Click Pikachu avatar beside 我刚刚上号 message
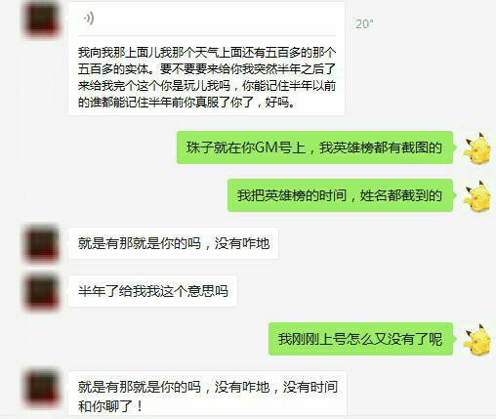Screen dimensions: 496x419 click(477, 339)
